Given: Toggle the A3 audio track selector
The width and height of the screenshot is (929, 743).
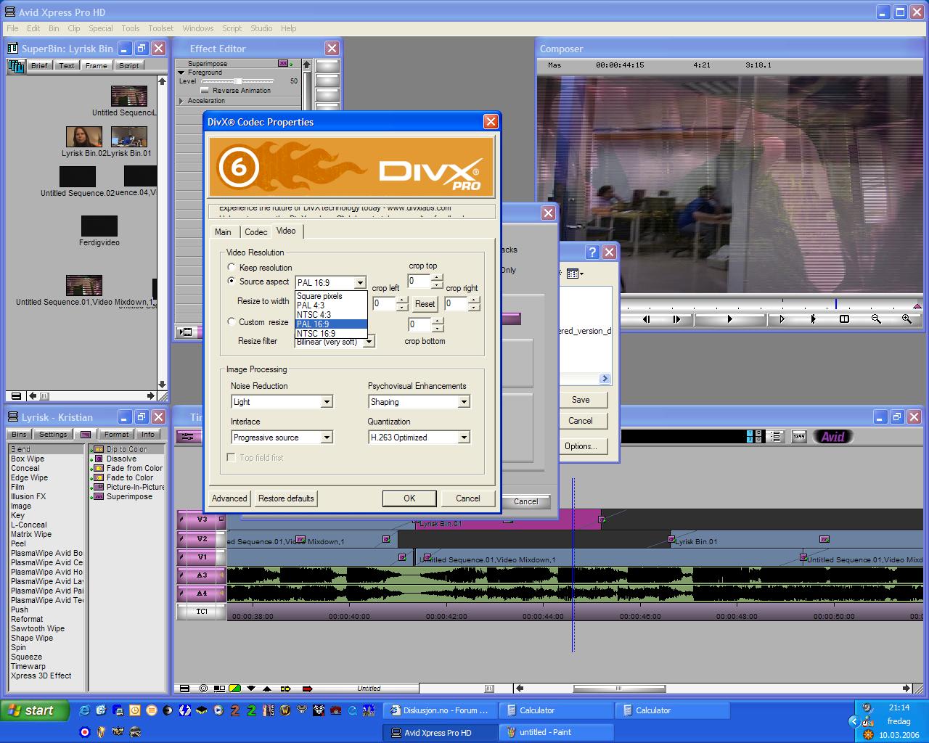Looking at the screenshot, I should coord(202,575).
